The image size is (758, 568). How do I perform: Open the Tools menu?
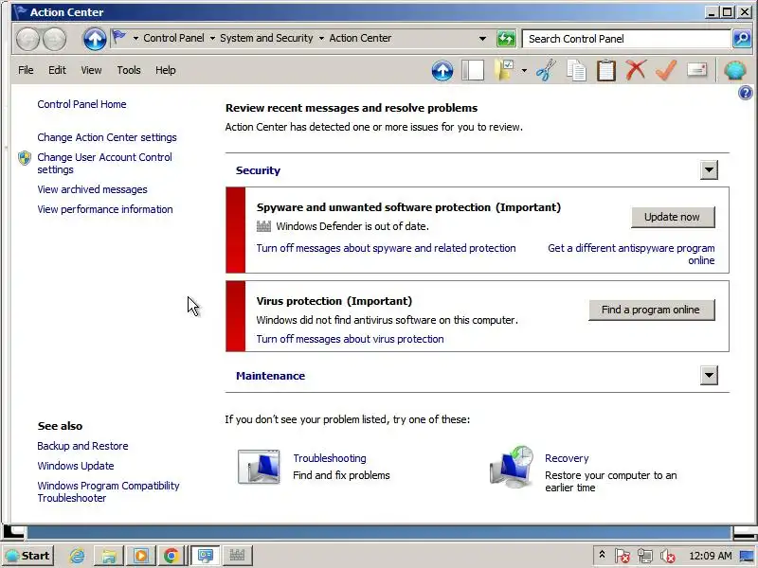[129, 70]
